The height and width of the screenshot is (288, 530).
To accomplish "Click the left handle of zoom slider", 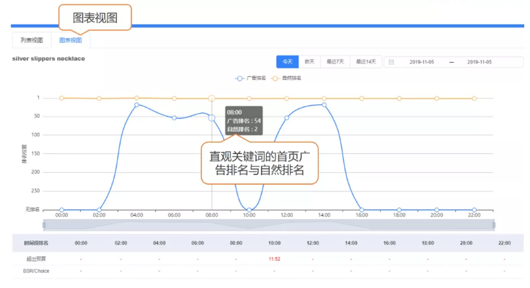I will pos(44,225).
